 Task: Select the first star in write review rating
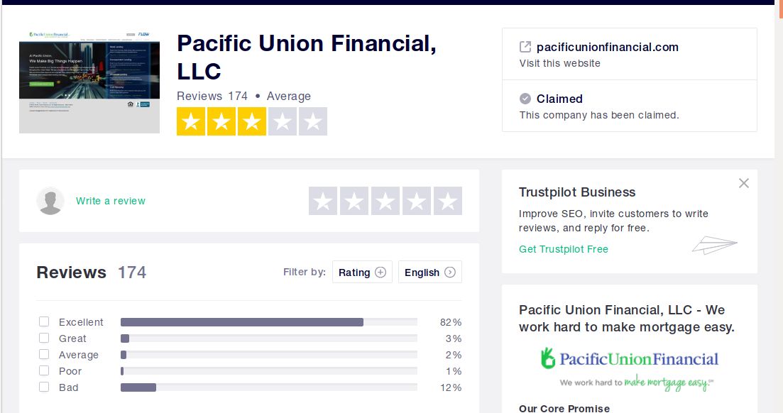click(x=322, y=201)
